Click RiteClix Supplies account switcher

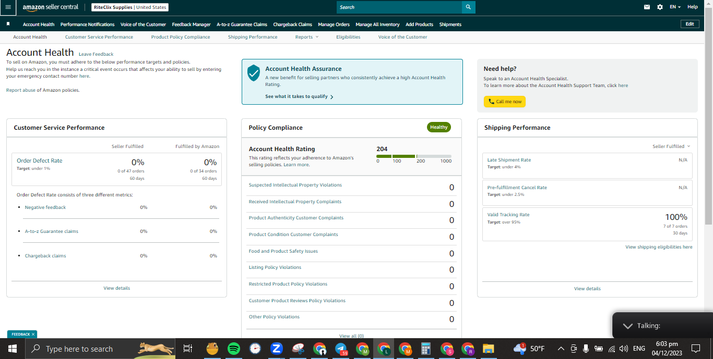(130, 7)
